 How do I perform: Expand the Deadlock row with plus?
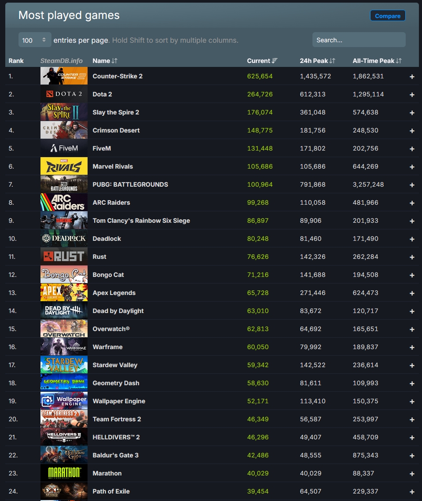click(x=412, y=239)
